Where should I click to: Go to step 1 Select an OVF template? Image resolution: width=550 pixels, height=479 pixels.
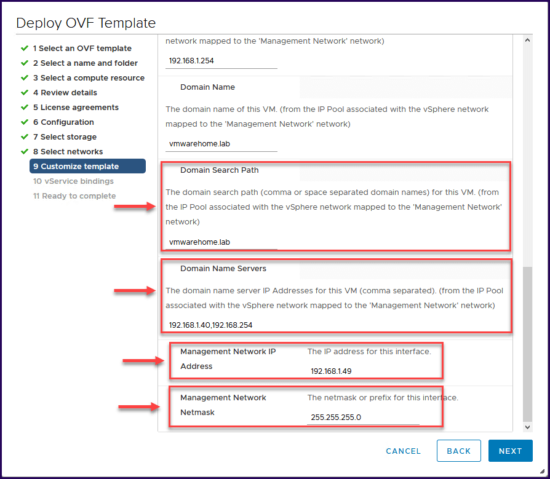(x=82, y=49)
